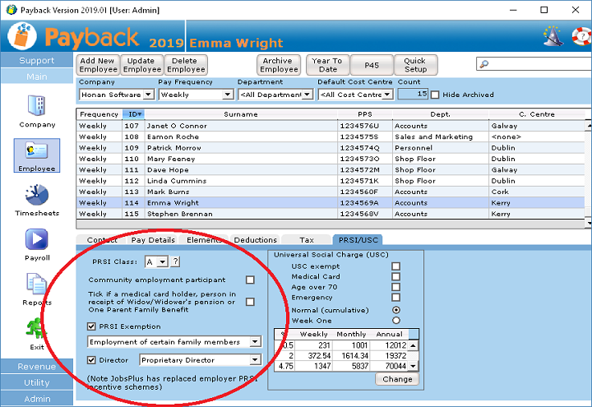Open the Payroll play icon
Viewport: 592px width, 407px height.
coord(37,239)
